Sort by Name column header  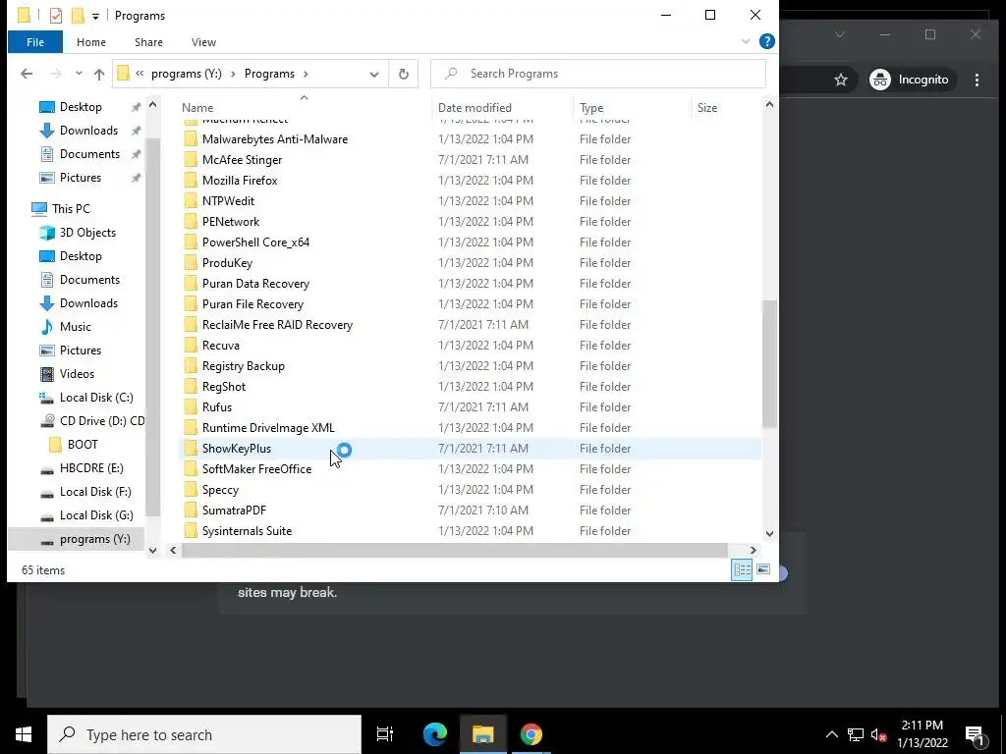tap(305, 108)
